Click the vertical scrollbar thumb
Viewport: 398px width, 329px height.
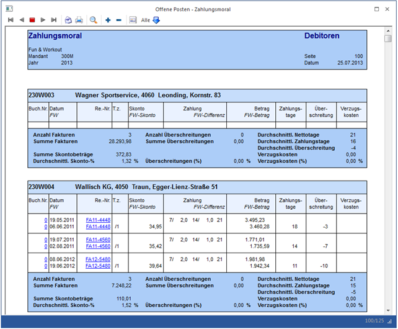pos(387,38)
